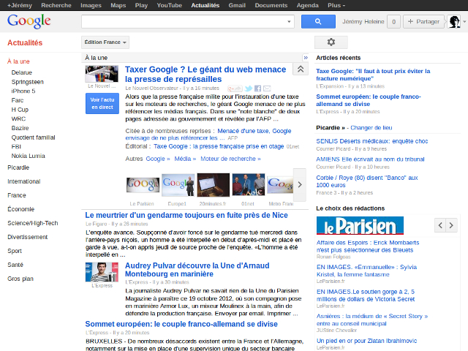The height and width of the screenshot is (351, 468).
Task: Open the Audrey Pulvar article headline
Action: click(197, 270)
